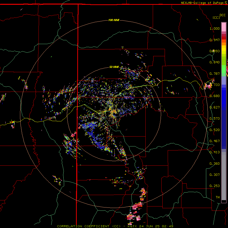The width and height of the screenshot is (228, 228).
Task: Click the CC legend title
Action: (216, 17)
